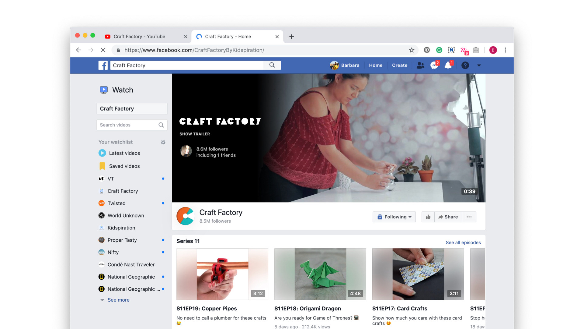Open the Help question mark icon
The width and height of the screenshot is (584, 329).
click(x=465, y=65)
